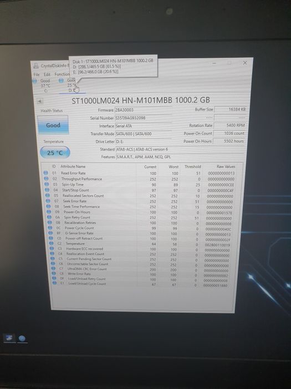Click the Firmware field showing 2BA30003
Viewport: 291px width, 389px height.
coord(143,110)
